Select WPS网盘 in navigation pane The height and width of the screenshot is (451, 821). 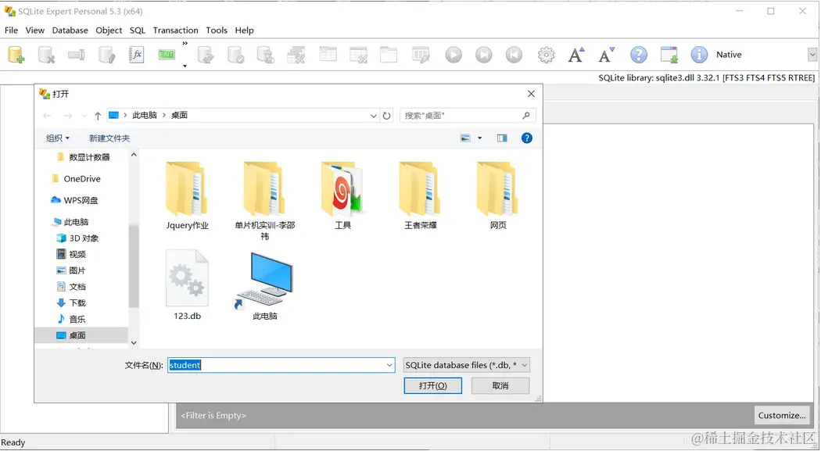coord(75,200)
